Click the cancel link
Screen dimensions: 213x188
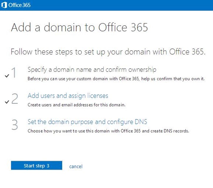point(76,167)
